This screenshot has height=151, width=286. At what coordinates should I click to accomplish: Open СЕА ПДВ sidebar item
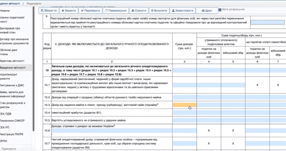coord(6,114)
